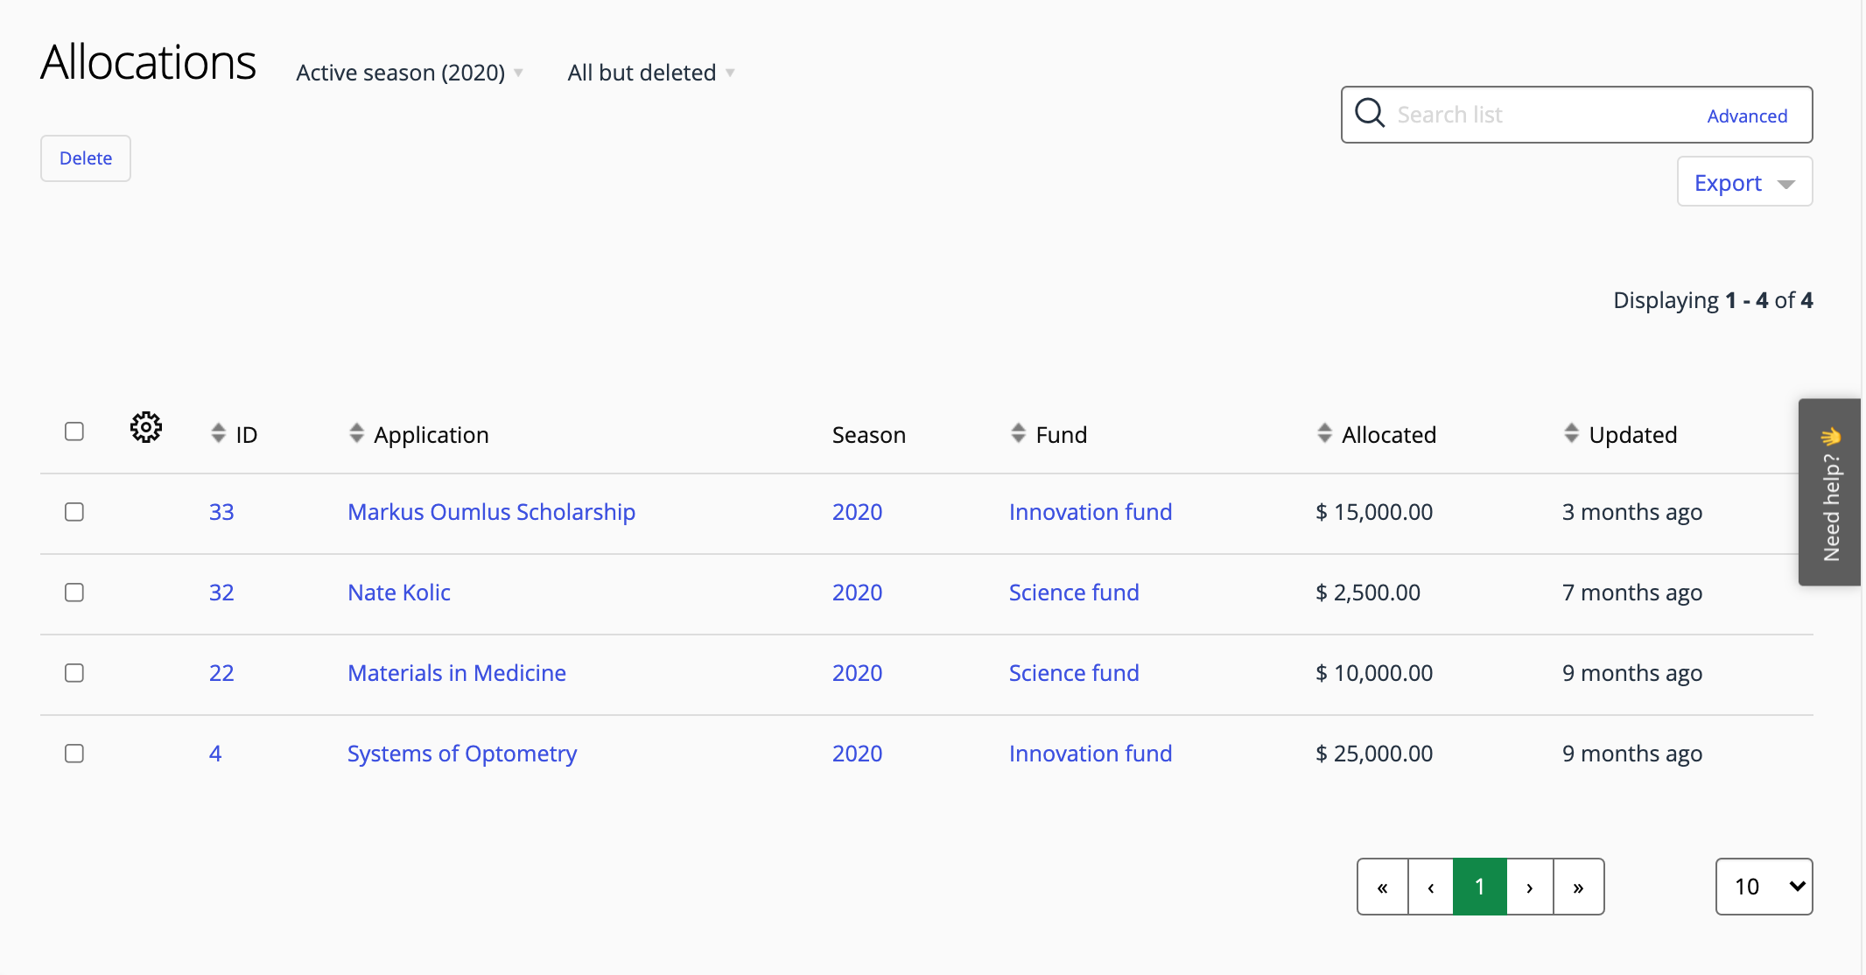The height and width of the screenshot is (975, 1866).
Task: Open the column settings gear icon
Action: click(145, 428)
